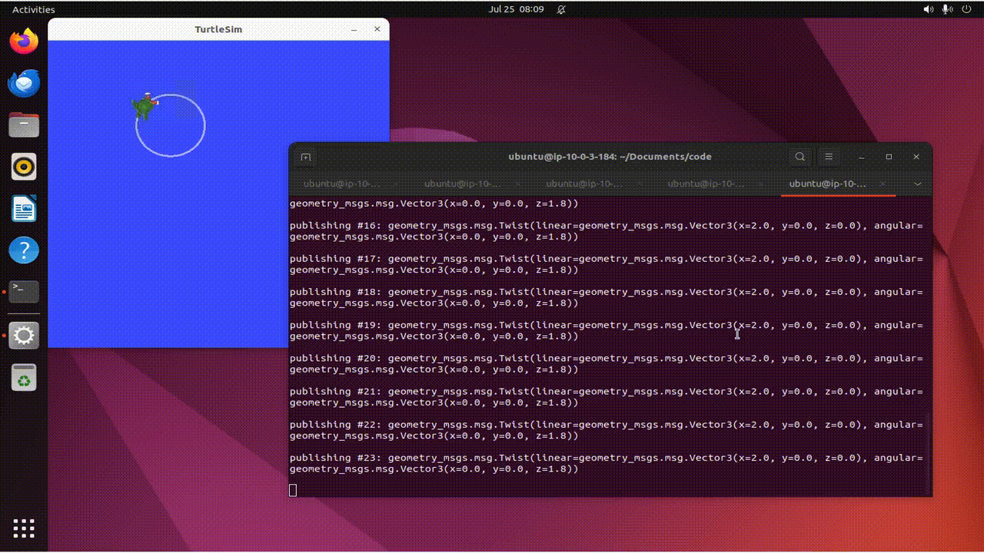Close the active fifth terminal tab
This screenshot has width=984, height=553.
pos(883,184)
